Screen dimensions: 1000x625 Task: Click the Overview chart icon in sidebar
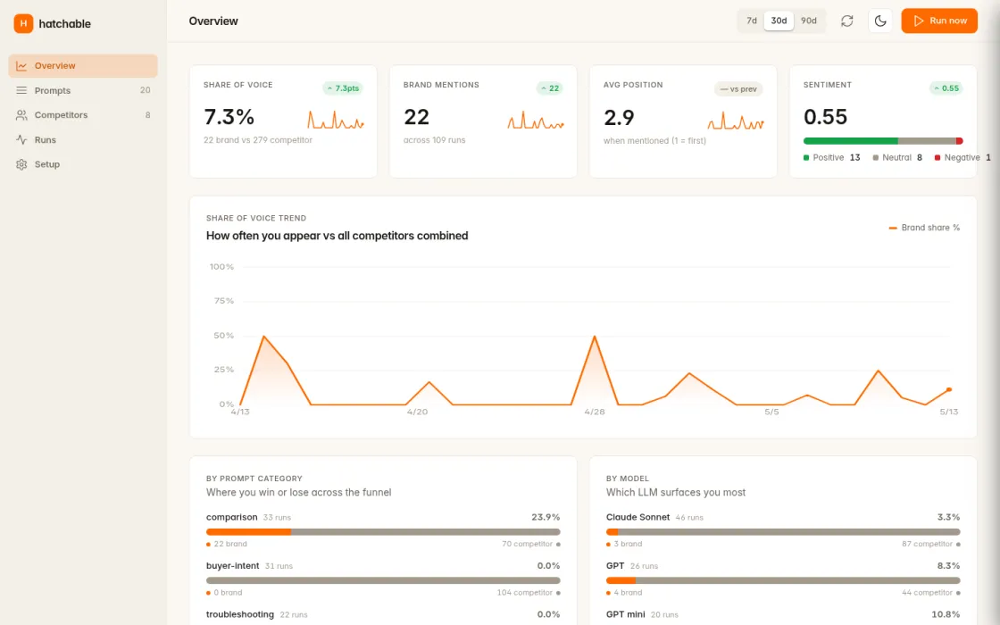[x=21, y=66]
